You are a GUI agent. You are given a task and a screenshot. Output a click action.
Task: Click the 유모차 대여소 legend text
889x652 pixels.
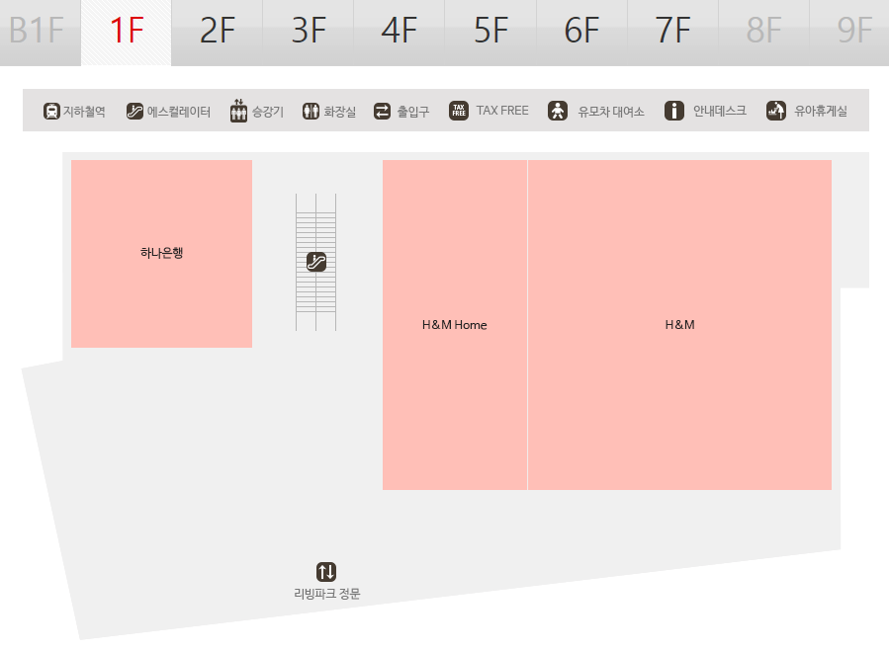click(x=611, y=112)
